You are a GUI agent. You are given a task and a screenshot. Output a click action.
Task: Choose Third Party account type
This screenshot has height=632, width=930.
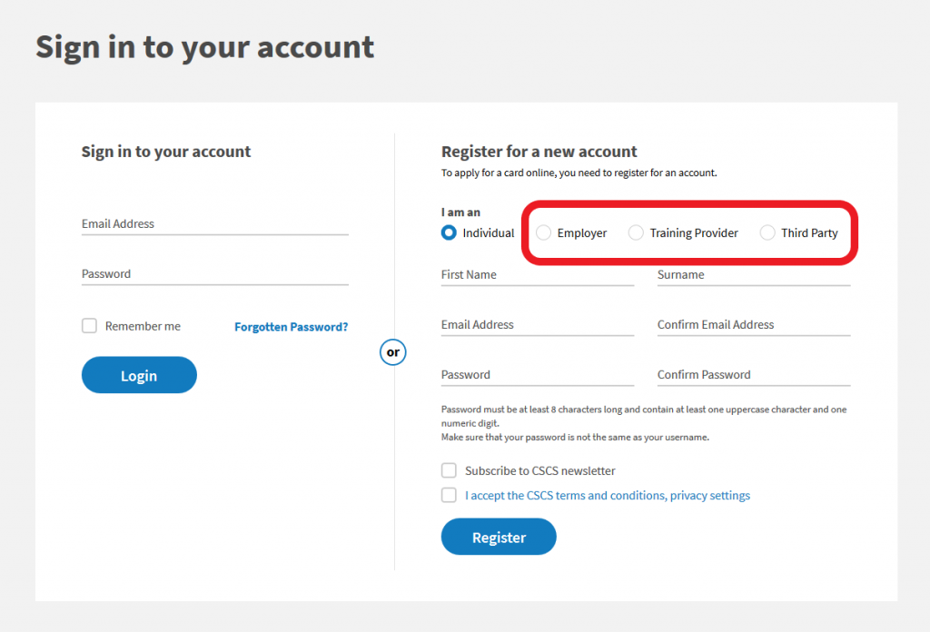[769, 232]
